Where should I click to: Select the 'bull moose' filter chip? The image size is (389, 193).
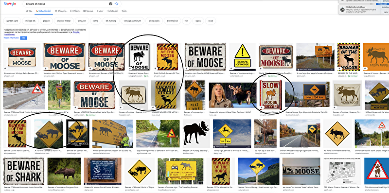click(x=173, y=21)
